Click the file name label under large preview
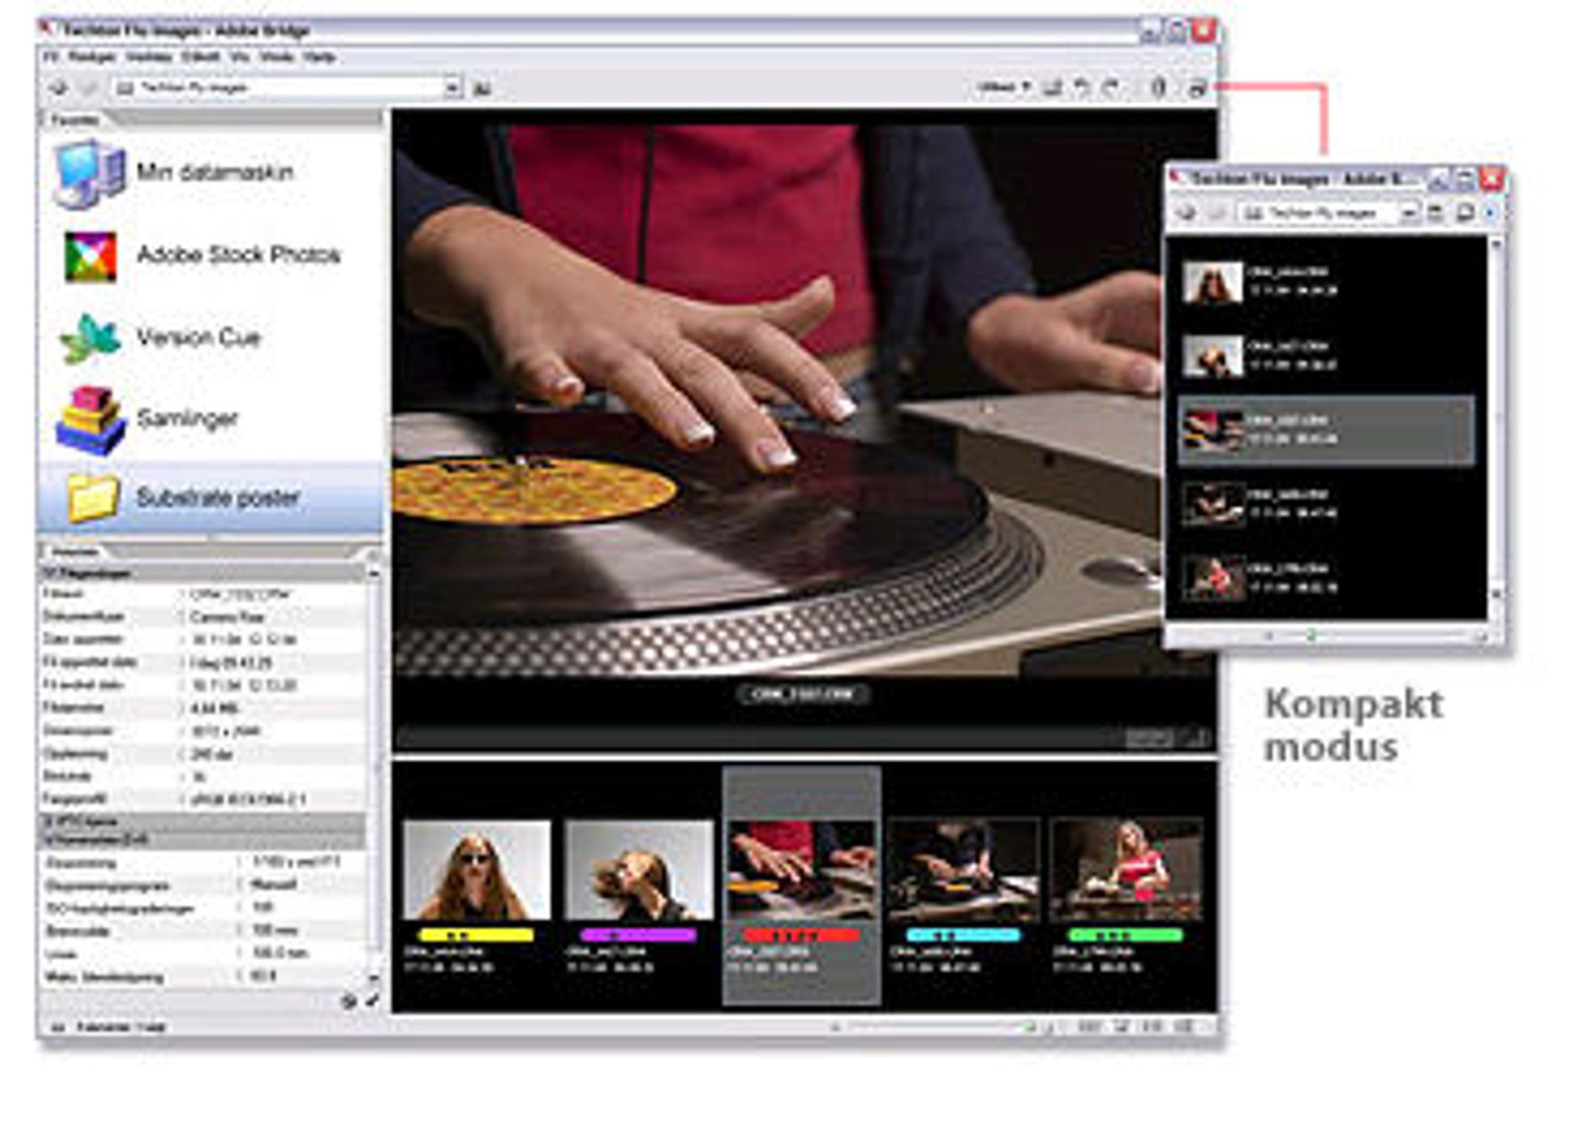The height and width of the screenshot is (1121, 1573). coord(803,694)
